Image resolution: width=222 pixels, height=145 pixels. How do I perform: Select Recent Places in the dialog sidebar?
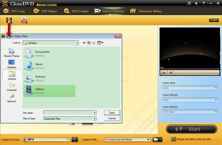click(x=12, y=52)
